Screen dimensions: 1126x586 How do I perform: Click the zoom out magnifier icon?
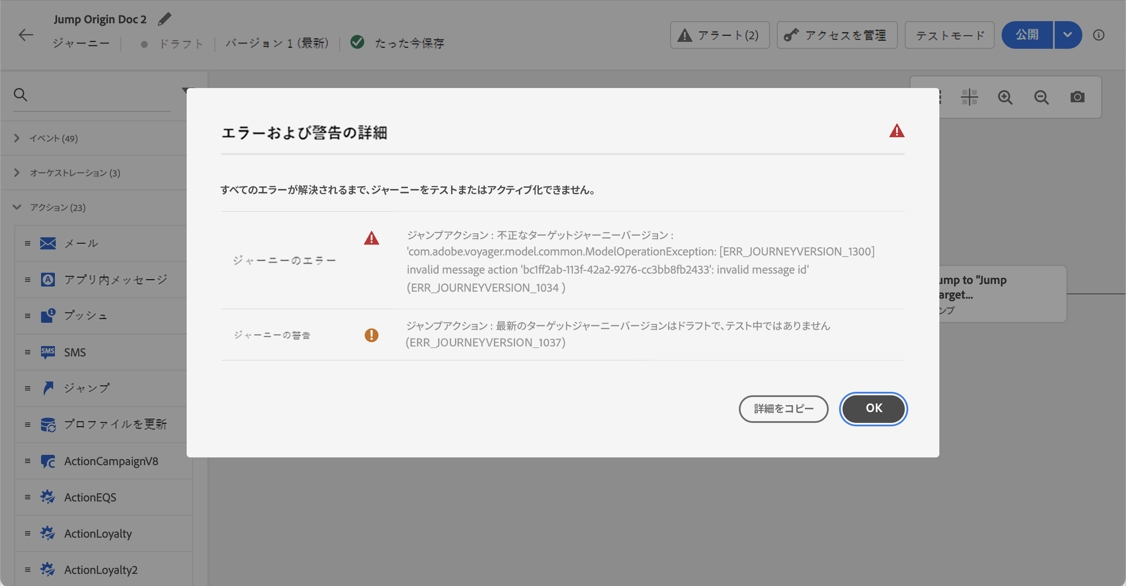1041,97
